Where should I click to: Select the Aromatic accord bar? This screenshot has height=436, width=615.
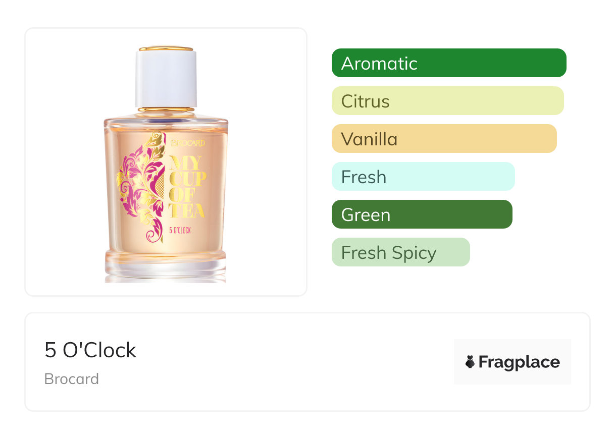(448, 63)
